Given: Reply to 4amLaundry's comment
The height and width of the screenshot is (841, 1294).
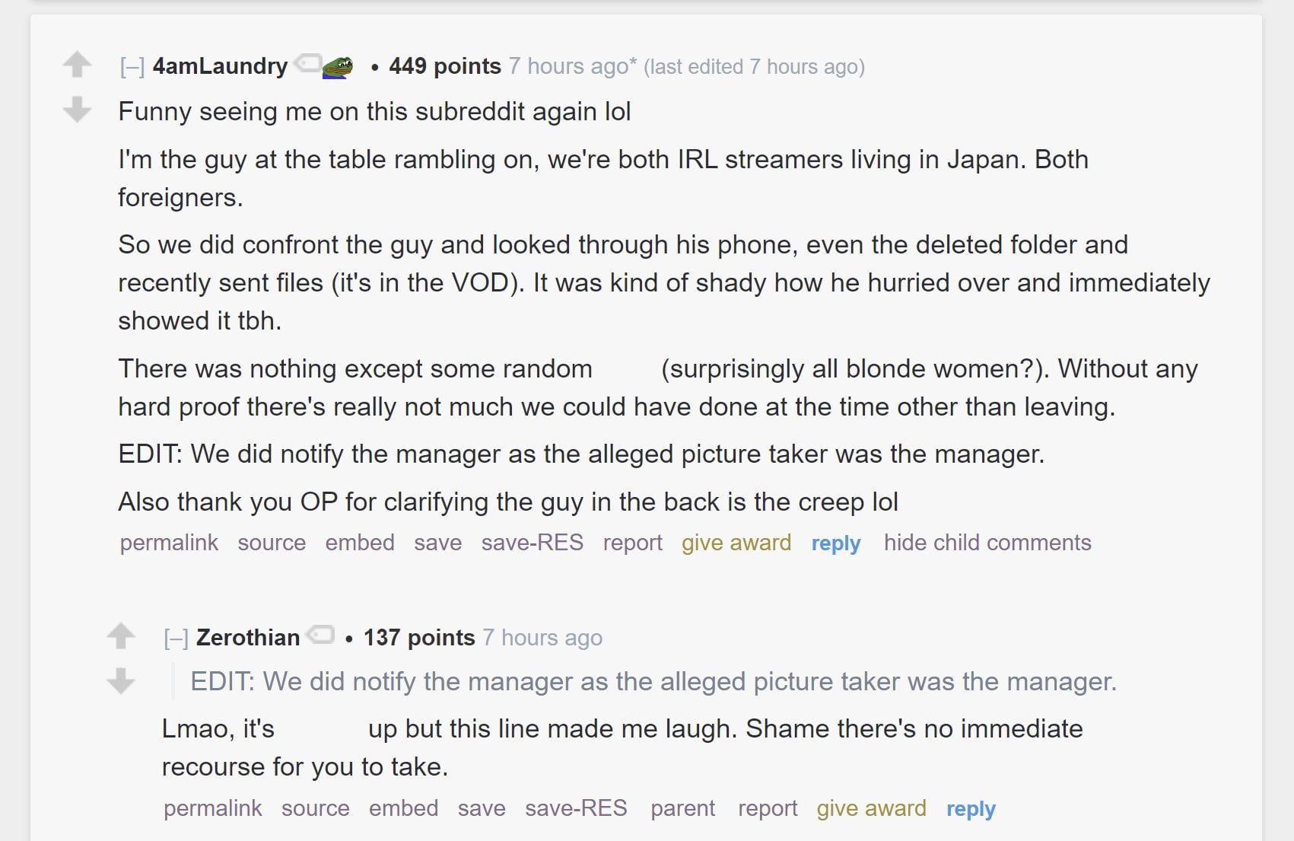Looking at the screenshot, I should 835,543.
